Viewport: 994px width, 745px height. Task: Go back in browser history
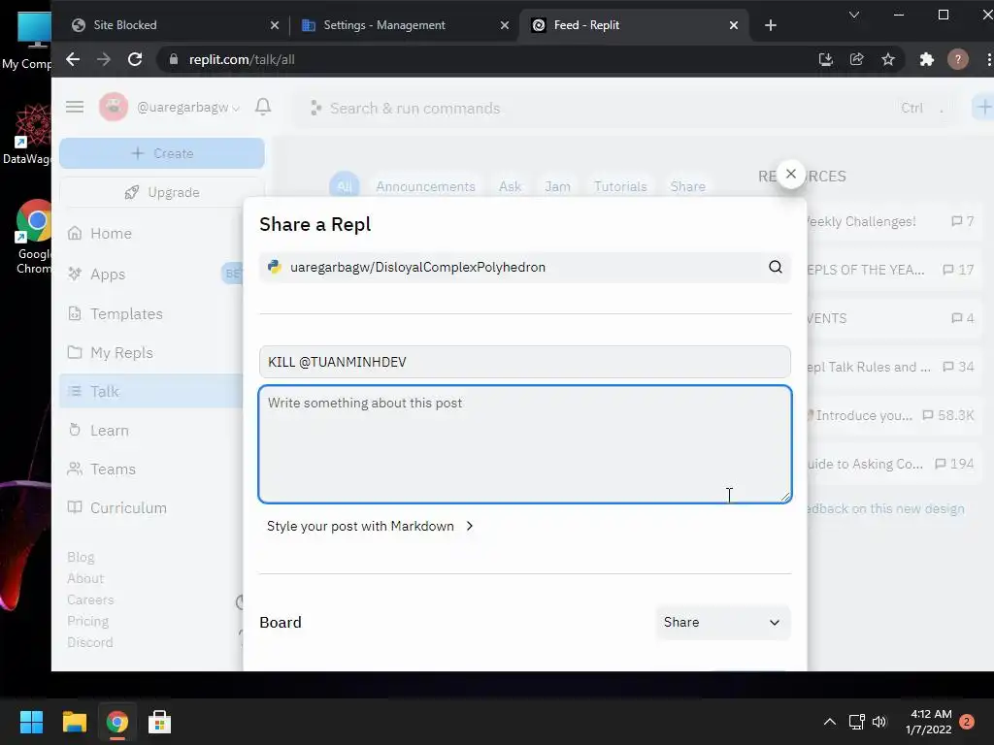[73, 59]
